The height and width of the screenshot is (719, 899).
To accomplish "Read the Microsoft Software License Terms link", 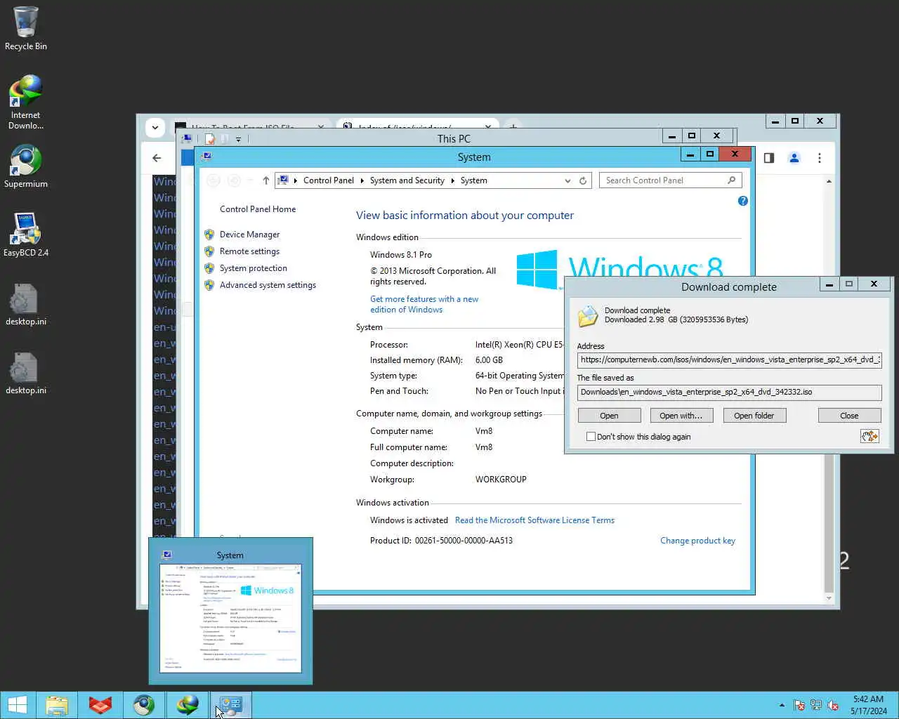I will point(534,520).
